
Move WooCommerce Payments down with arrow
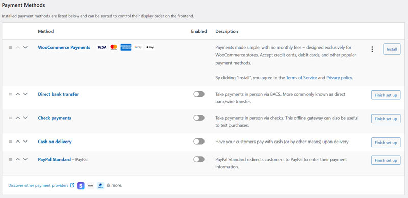(x=25, y=47)
